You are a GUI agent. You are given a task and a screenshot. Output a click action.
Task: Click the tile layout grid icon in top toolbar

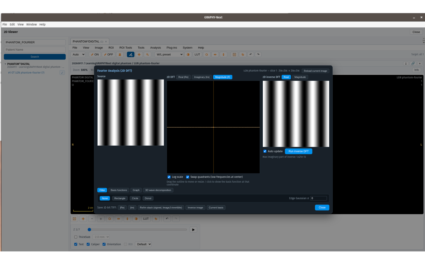tap(234, 55)
